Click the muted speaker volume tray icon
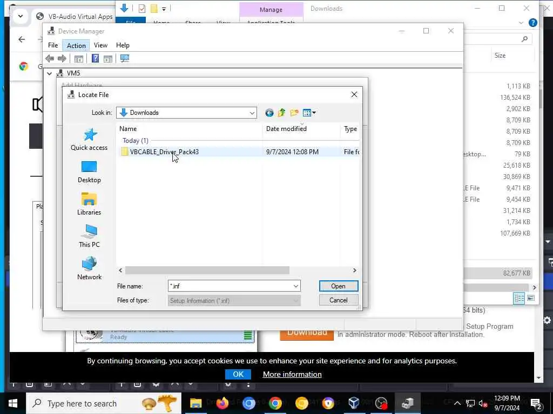Screen dimensions: 553x414 [x=483, y=403]
